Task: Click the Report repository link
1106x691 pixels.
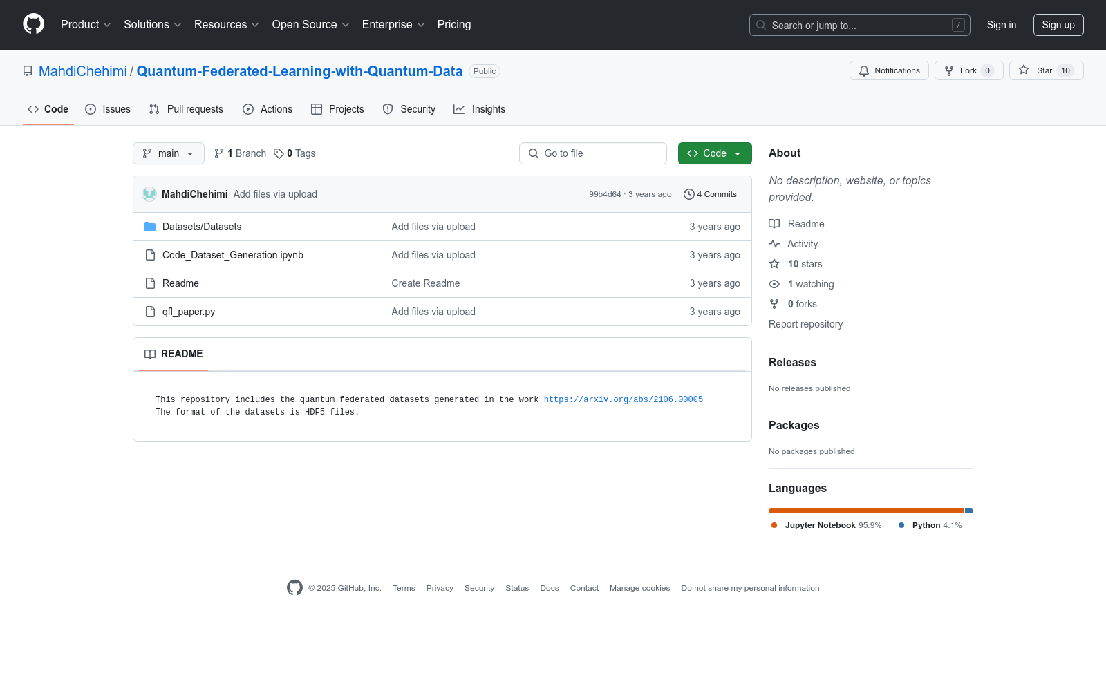Action: pos(806,324)
